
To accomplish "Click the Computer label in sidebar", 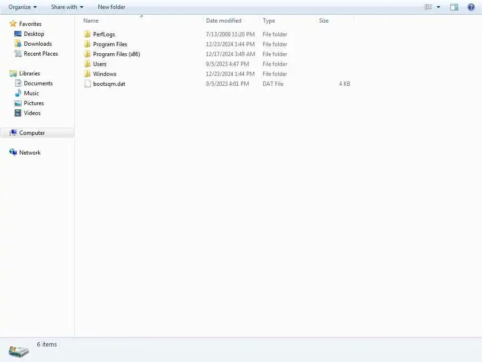I will (x=32, y=132).
